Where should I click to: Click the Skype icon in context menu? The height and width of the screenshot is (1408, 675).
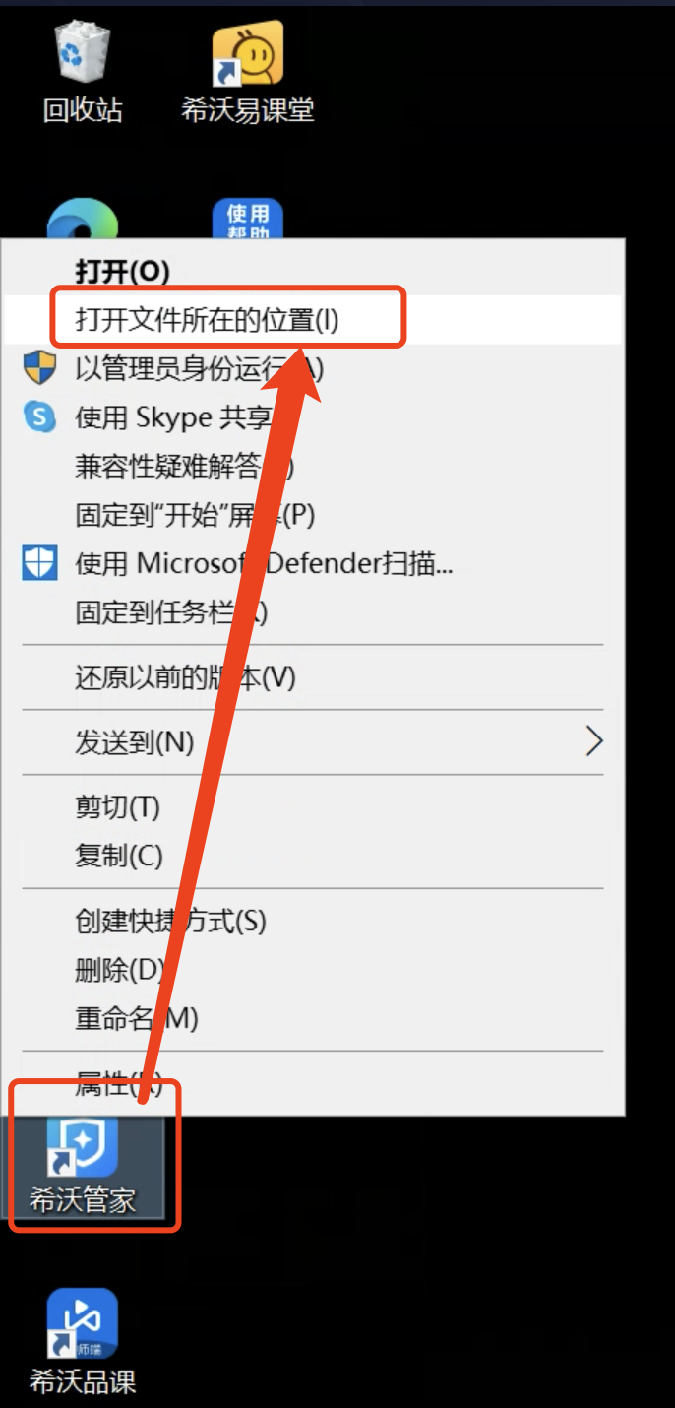pyautogui.click(x=40, y=417)
